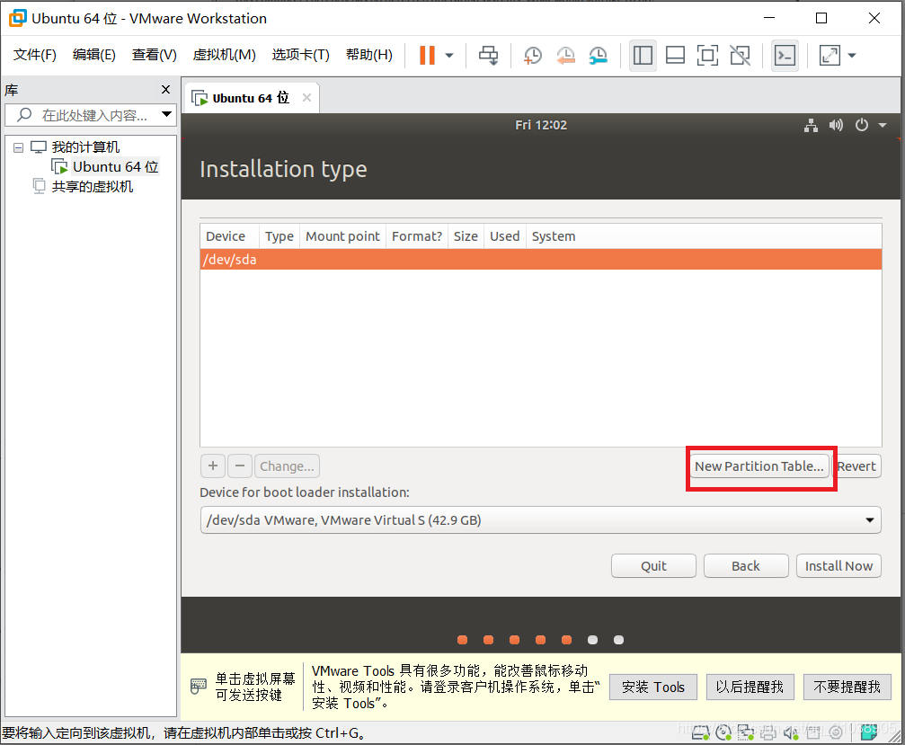Click the network adapter status bar icon
Viewport: 905px width, 745px height.
click(745, 732)
